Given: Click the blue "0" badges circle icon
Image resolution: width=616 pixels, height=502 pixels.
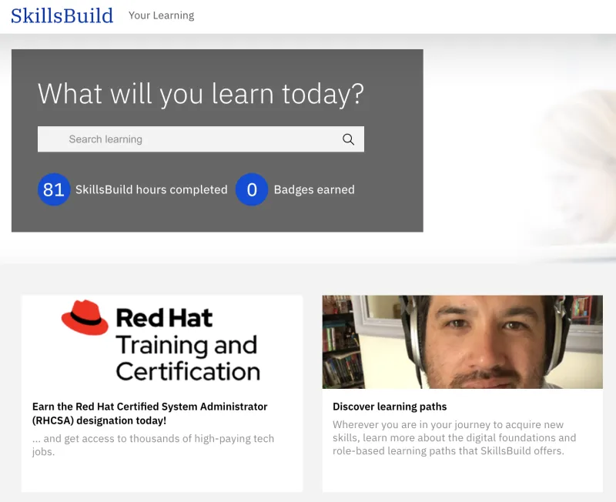Looking at the screenshot, I should [x=252, y=189].
